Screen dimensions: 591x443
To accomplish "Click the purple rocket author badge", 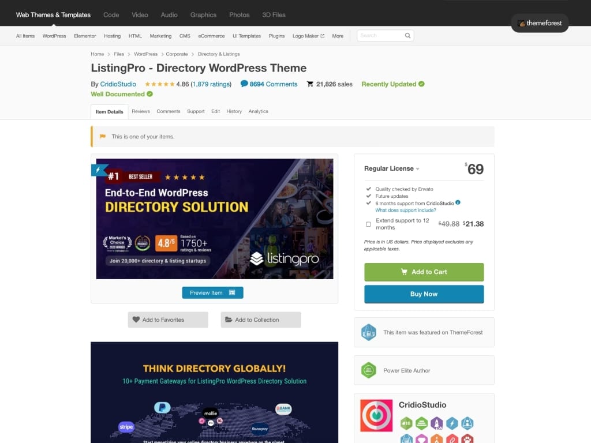I will 437,423.
